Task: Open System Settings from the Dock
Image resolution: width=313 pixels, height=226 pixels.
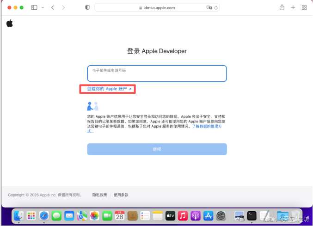Action: (221, 216)
